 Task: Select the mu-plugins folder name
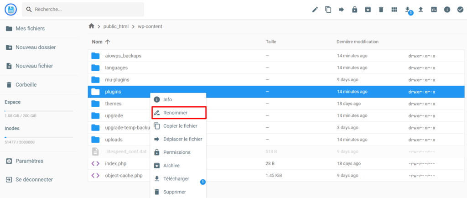117,80
